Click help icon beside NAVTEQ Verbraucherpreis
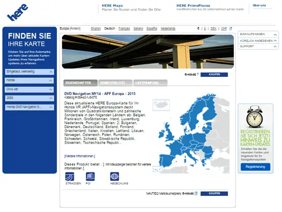Viewport: 282px width, 212px height. point(196,193)
